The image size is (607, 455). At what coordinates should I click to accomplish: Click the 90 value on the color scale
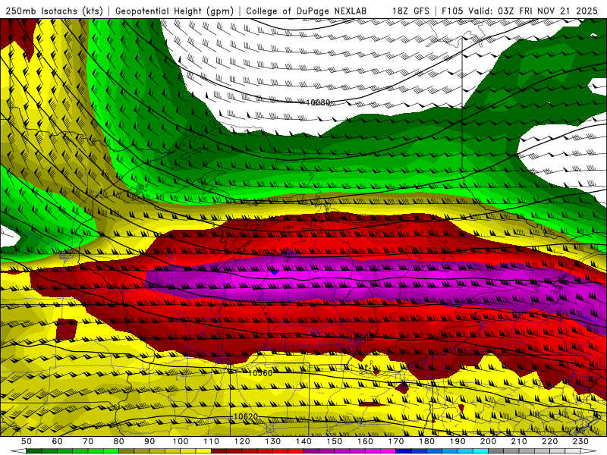click(x=149, y=441)
